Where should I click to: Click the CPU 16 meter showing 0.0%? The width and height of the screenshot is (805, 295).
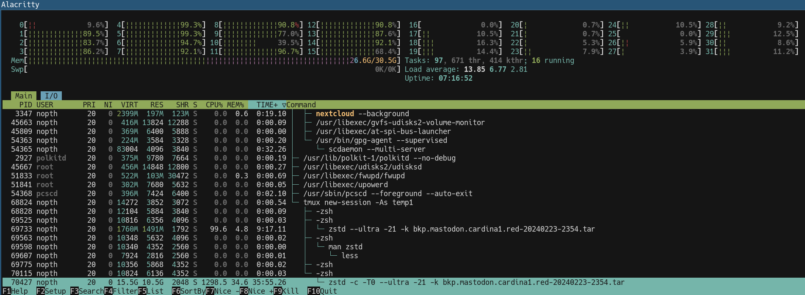[456, 25]
